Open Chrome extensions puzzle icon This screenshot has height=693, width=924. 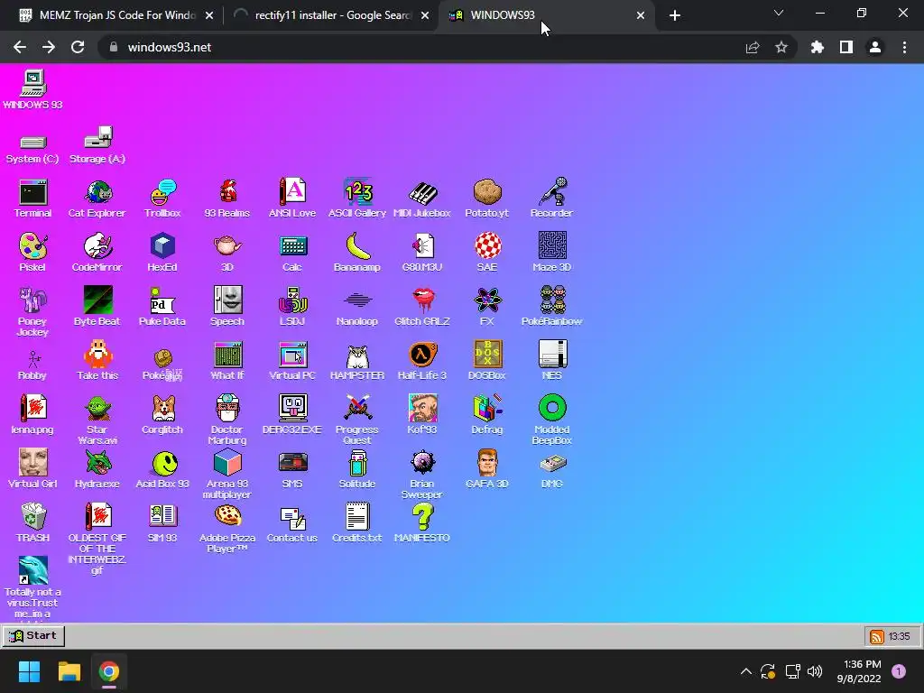(x=818, y=47)
